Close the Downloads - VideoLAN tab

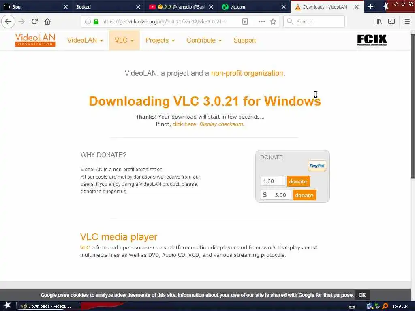pos(357,7)
